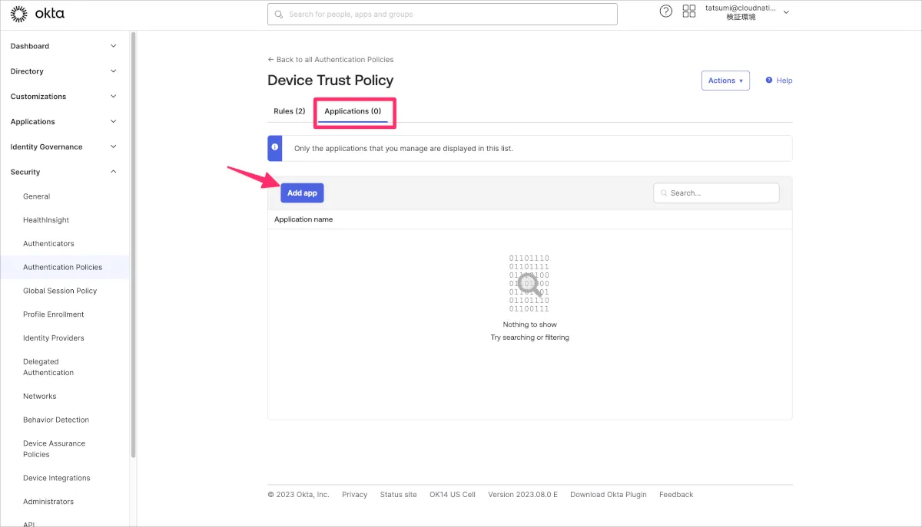Open the user account dropdown chevron
The width and height of the screenshot is (922, 527).
[786, 12]
